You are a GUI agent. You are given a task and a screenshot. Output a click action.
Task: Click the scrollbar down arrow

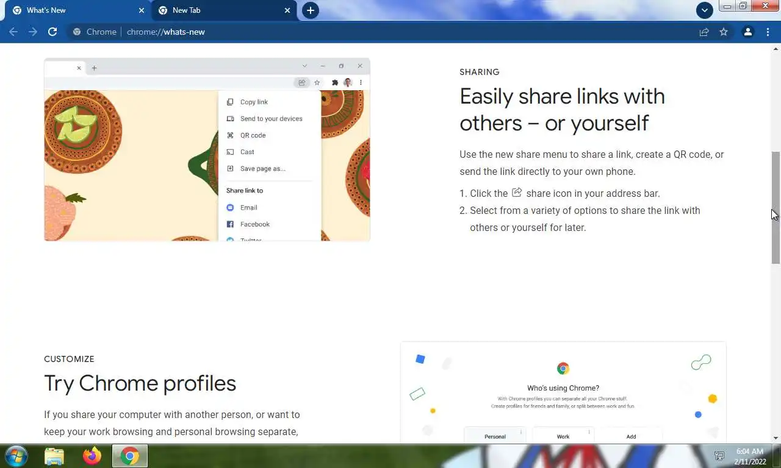tap(776, 438)
